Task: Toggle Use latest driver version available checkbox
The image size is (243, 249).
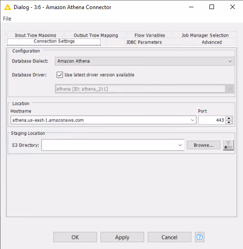Action: (60, 75)
